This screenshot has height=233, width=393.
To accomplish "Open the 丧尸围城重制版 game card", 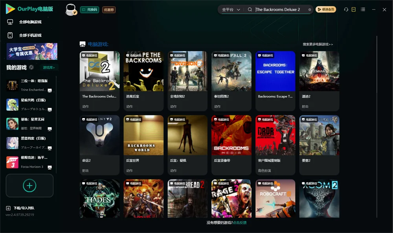I will coord(275,145).
